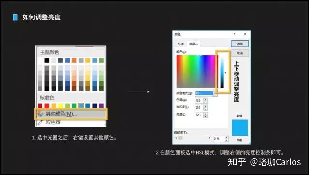The image size is (309, 175).
Task: Open the 其他颜色(M)... menu entry
Action: coord(71,114)
